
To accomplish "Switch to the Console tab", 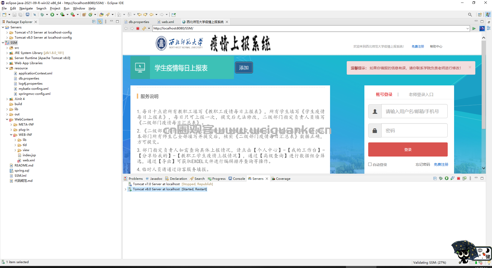I will [237, 179].
